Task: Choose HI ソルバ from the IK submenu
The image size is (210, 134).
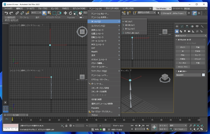Action: pyautogui.click(x=134, y=22)
